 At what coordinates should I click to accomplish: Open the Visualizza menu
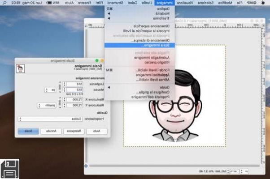point(185,3)
